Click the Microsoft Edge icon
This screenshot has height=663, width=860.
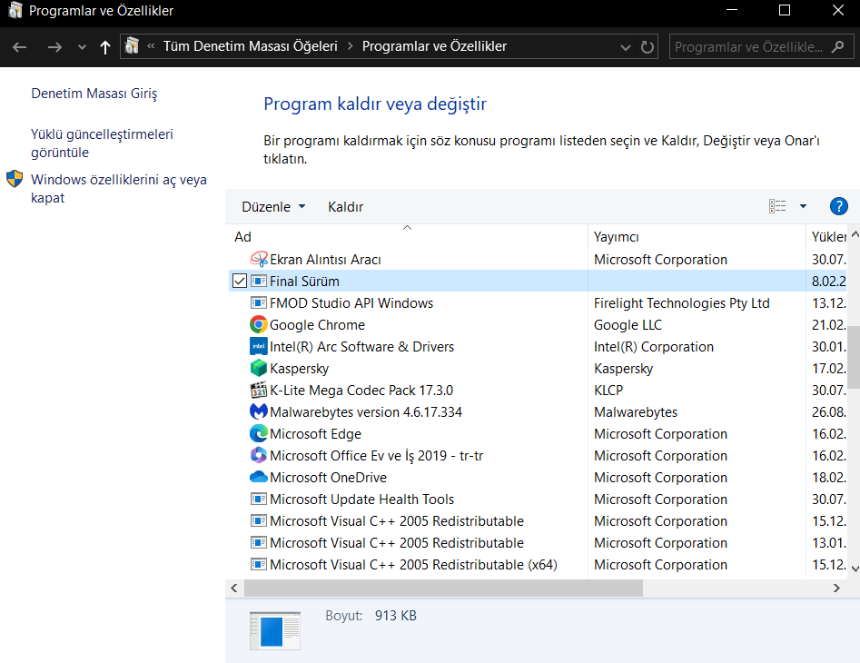[x=258, y=434]
